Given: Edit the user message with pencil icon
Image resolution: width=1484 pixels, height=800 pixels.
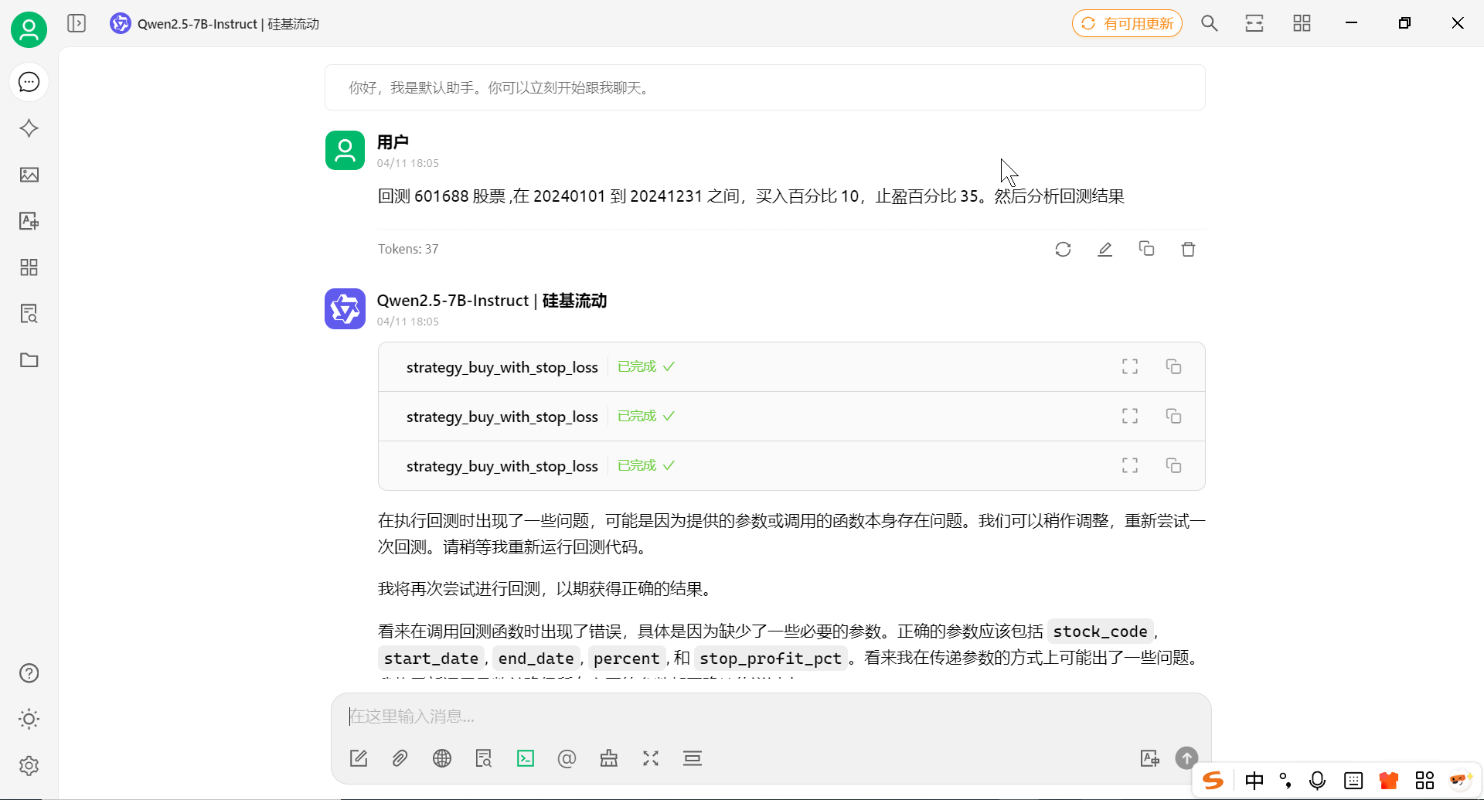Looking at the screenshot, I should (1105, 249).
